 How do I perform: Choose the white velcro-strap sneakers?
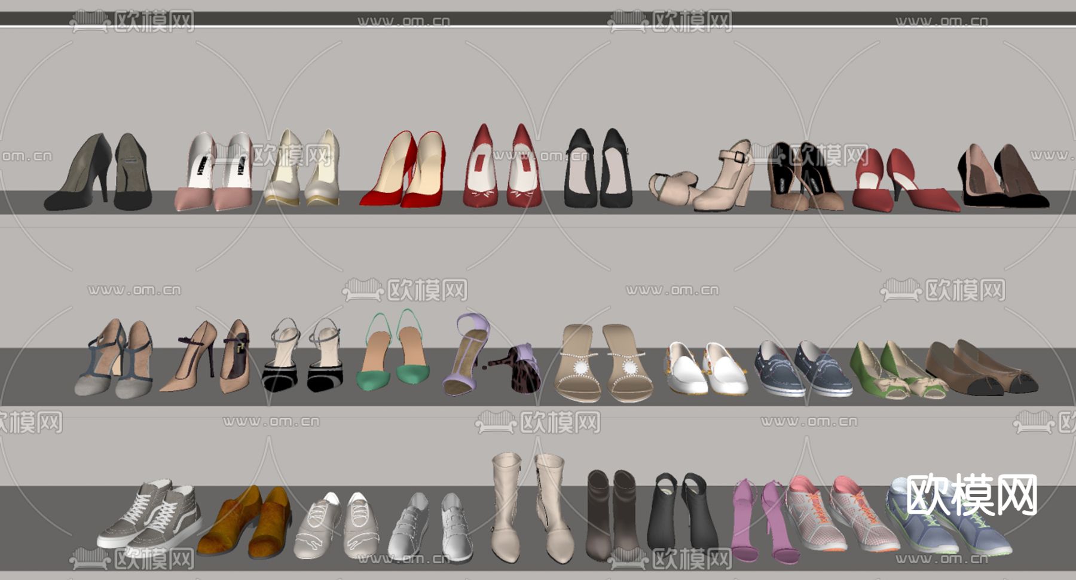click(x=430, y=527)
